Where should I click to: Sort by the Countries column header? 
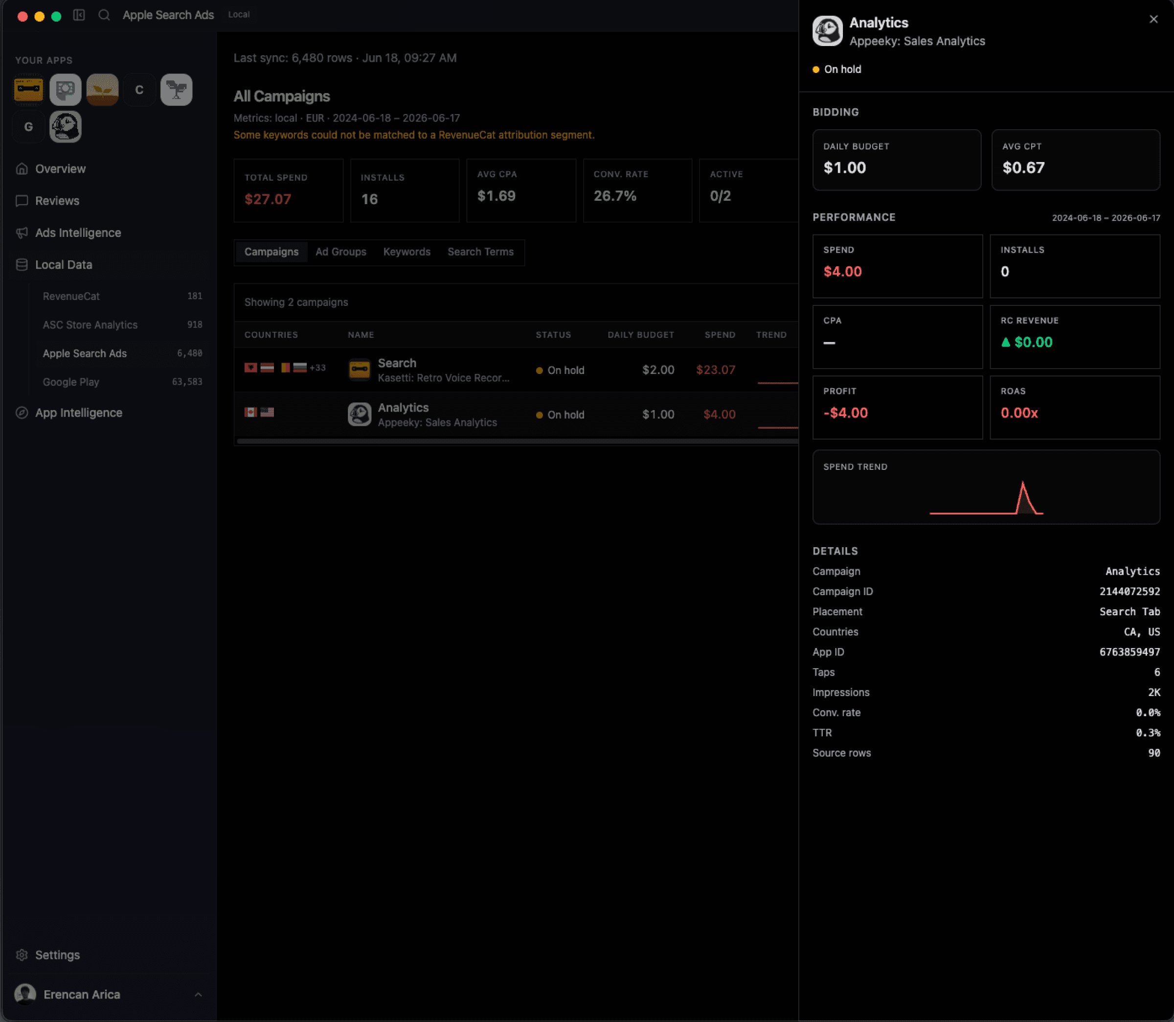pyautogui.click(x=271, y=335)
